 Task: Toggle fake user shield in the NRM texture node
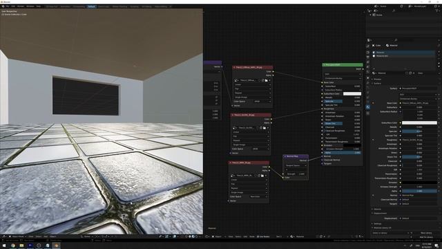[x=256, y=176]
